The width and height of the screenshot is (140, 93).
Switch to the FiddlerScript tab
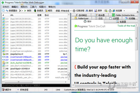pos(81,18)
